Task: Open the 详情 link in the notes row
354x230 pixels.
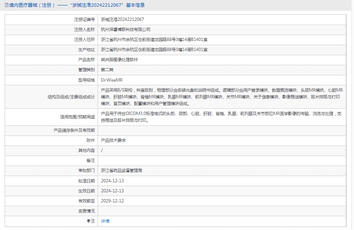Action: coord(105,221)
